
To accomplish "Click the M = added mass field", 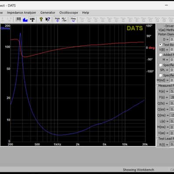I will click(x=172, y=60).
